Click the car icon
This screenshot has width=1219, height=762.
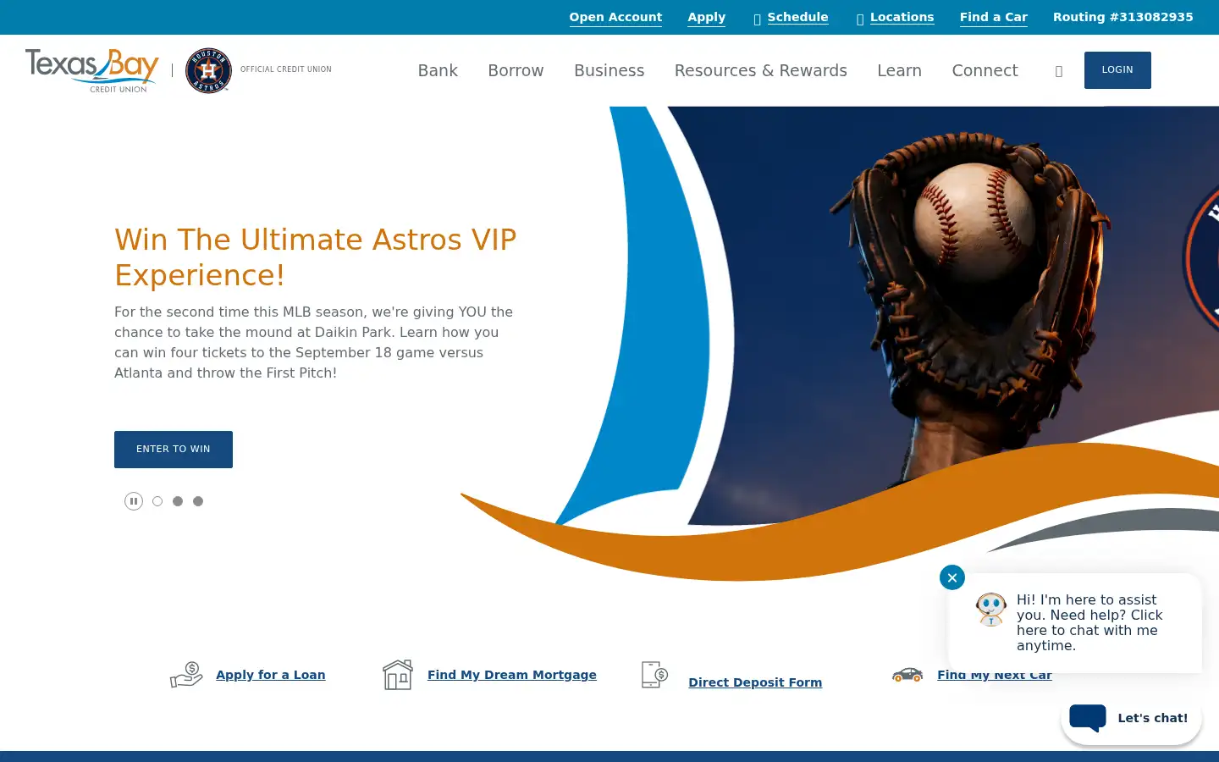coord(907,675)
